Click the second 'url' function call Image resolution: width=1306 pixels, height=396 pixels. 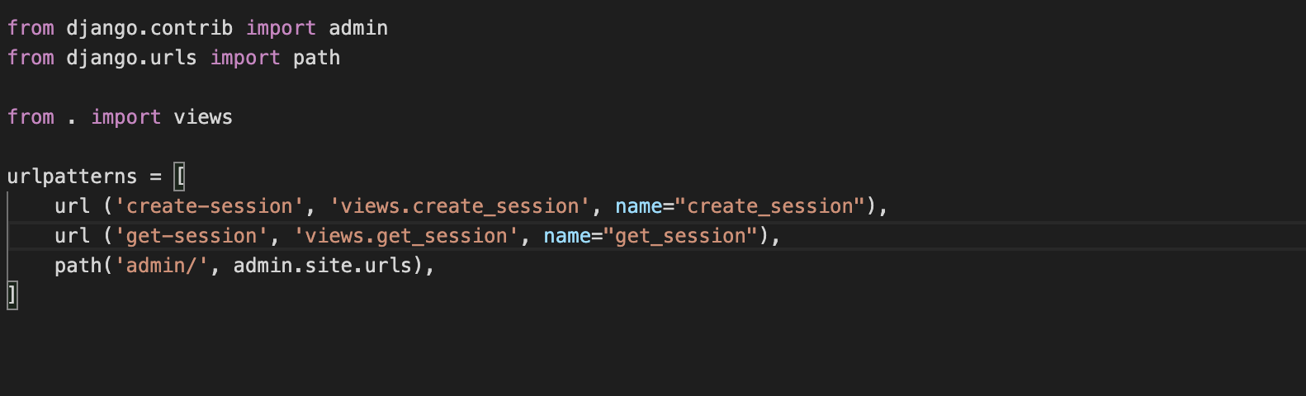click(72, 236)
